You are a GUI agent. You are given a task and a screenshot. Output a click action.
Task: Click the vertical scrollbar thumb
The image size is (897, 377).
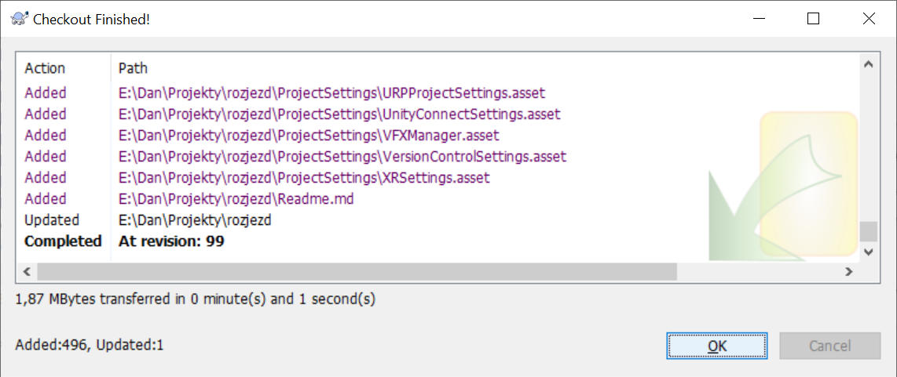click(x=868, y=232)
